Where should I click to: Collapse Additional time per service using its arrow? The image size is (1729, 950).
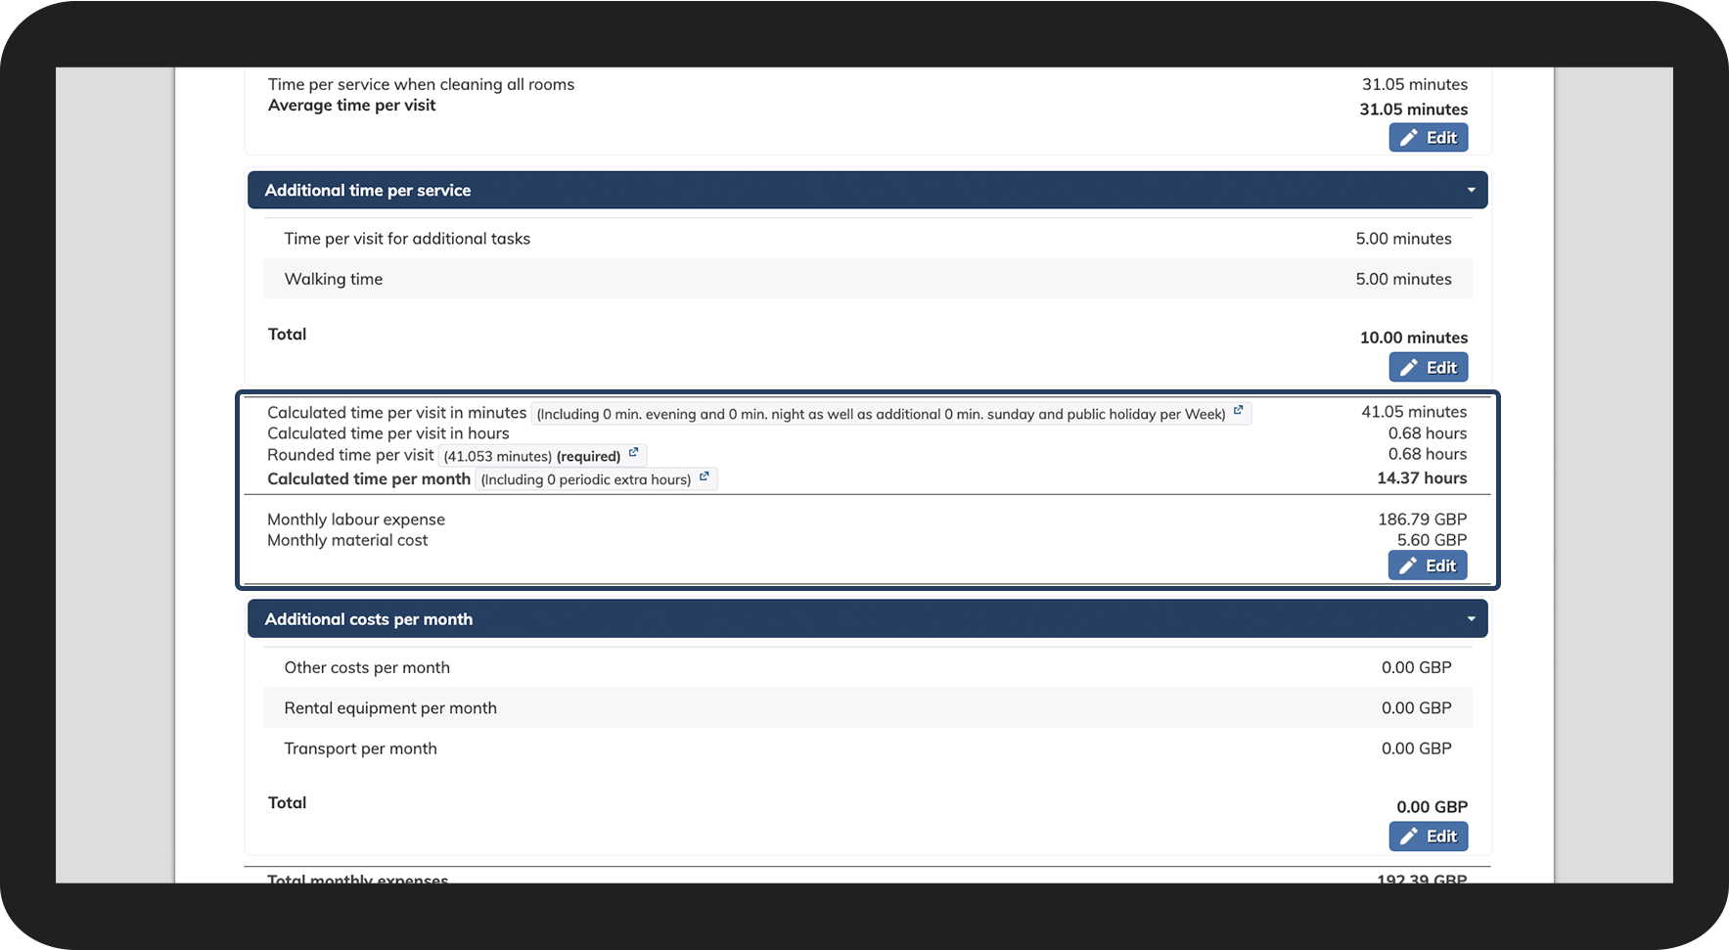tap(1471, 191)
